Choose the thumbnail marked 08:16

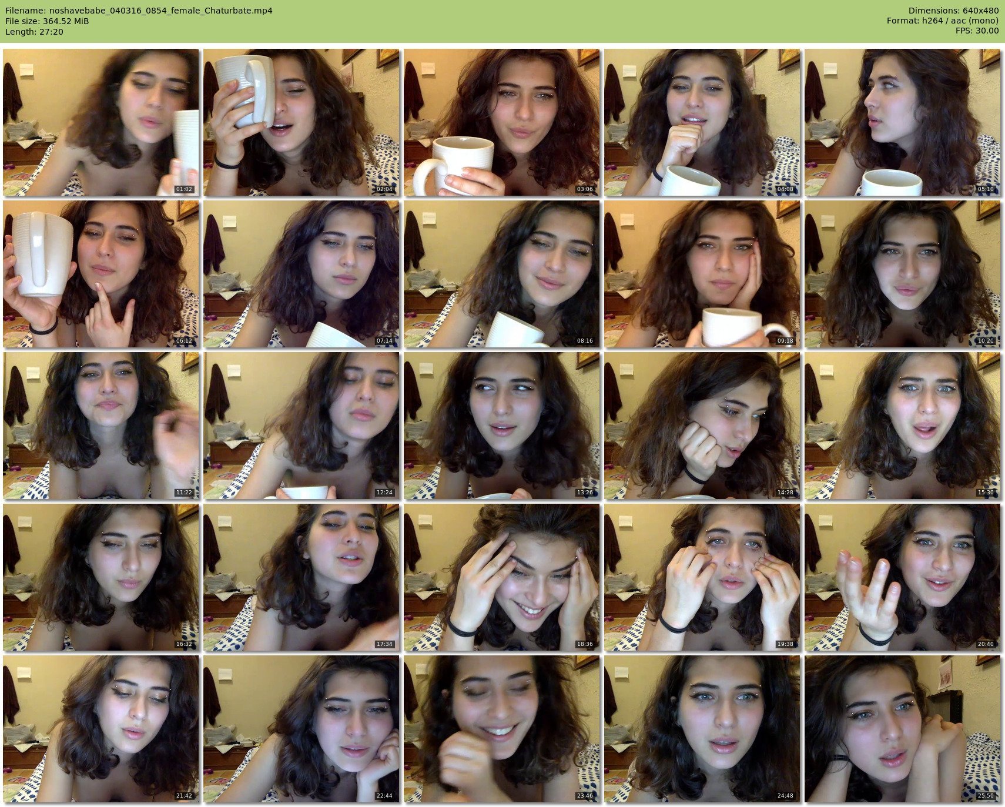coord(502,274)
